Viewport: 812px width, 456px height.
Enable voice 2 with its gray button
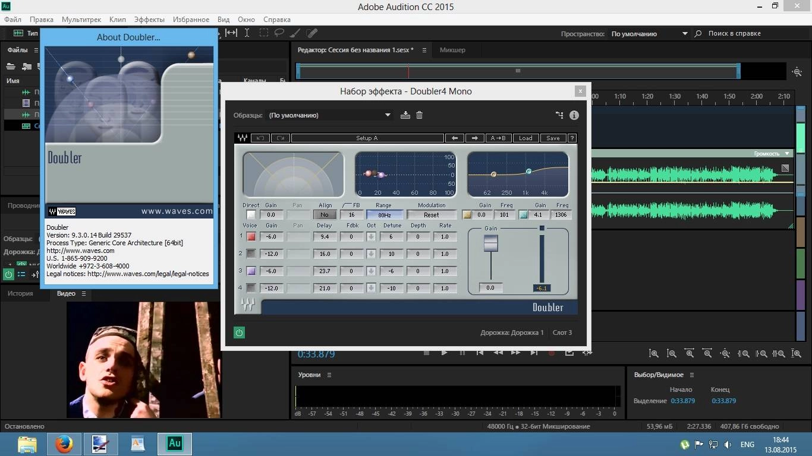pos(251,254)
